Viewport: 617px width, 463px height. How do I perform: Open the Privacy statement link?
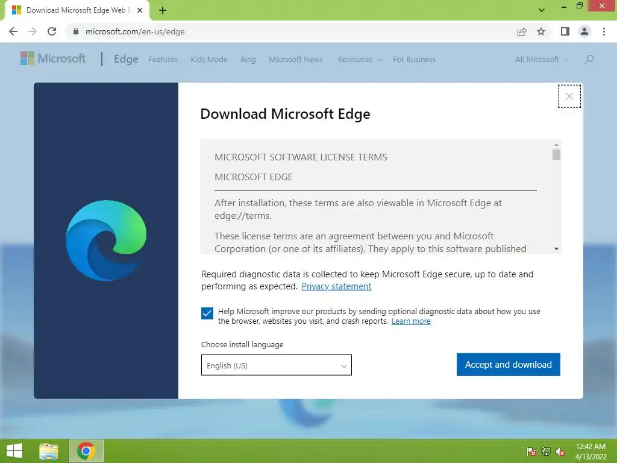(336, 286)
